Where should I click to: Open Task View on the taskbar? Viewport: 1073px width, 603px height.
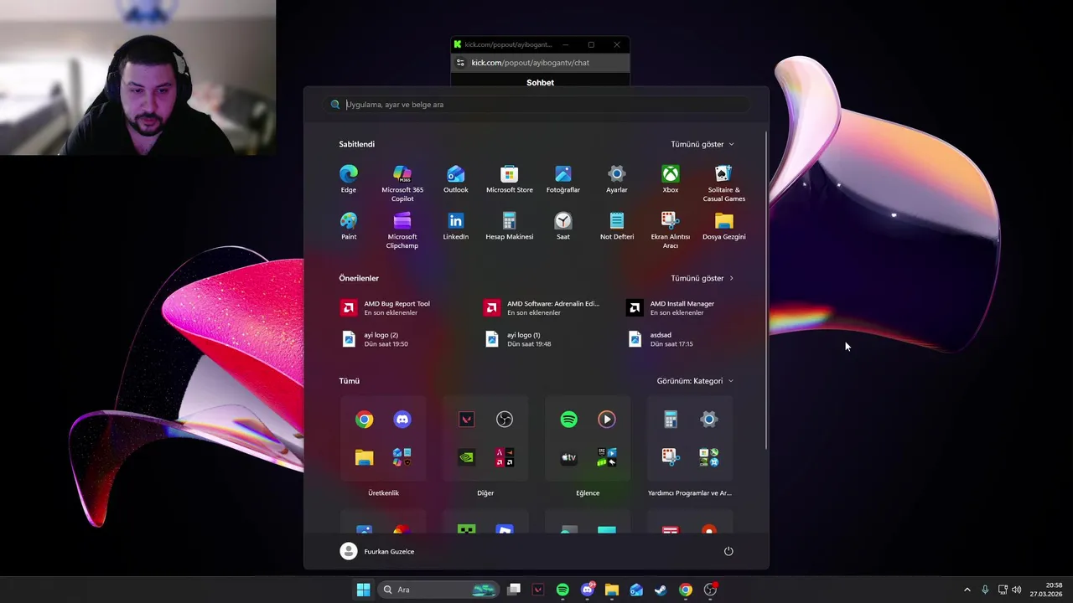click(x=514, y=590)
